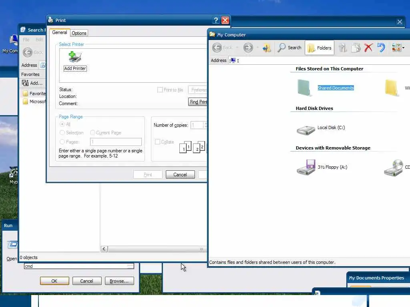
Task: Toggle the Print to file checkbox
Action: [x=160, y=90]
